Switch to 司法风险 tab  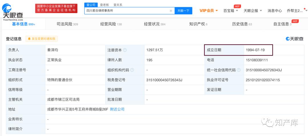point(67,24)
